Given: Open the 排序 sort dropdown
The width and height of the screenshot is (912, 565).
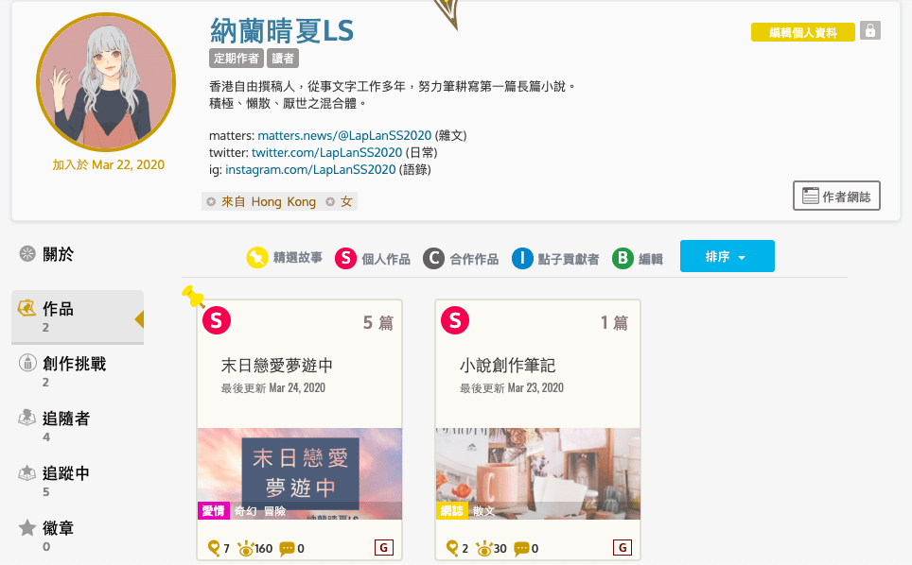Looking at the screenshot, I should 727,256.
